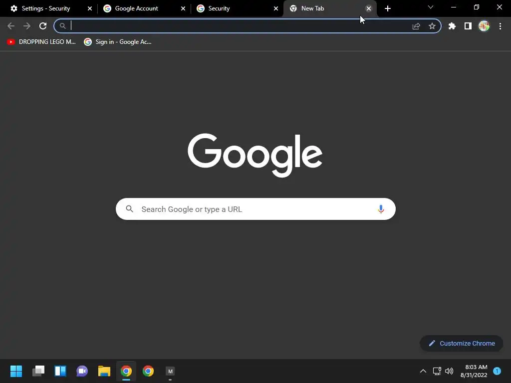The width and height of the screenshot is (511, 383).
Task: Click the second Chrome taskbar icon
Action: coord(148,371)
